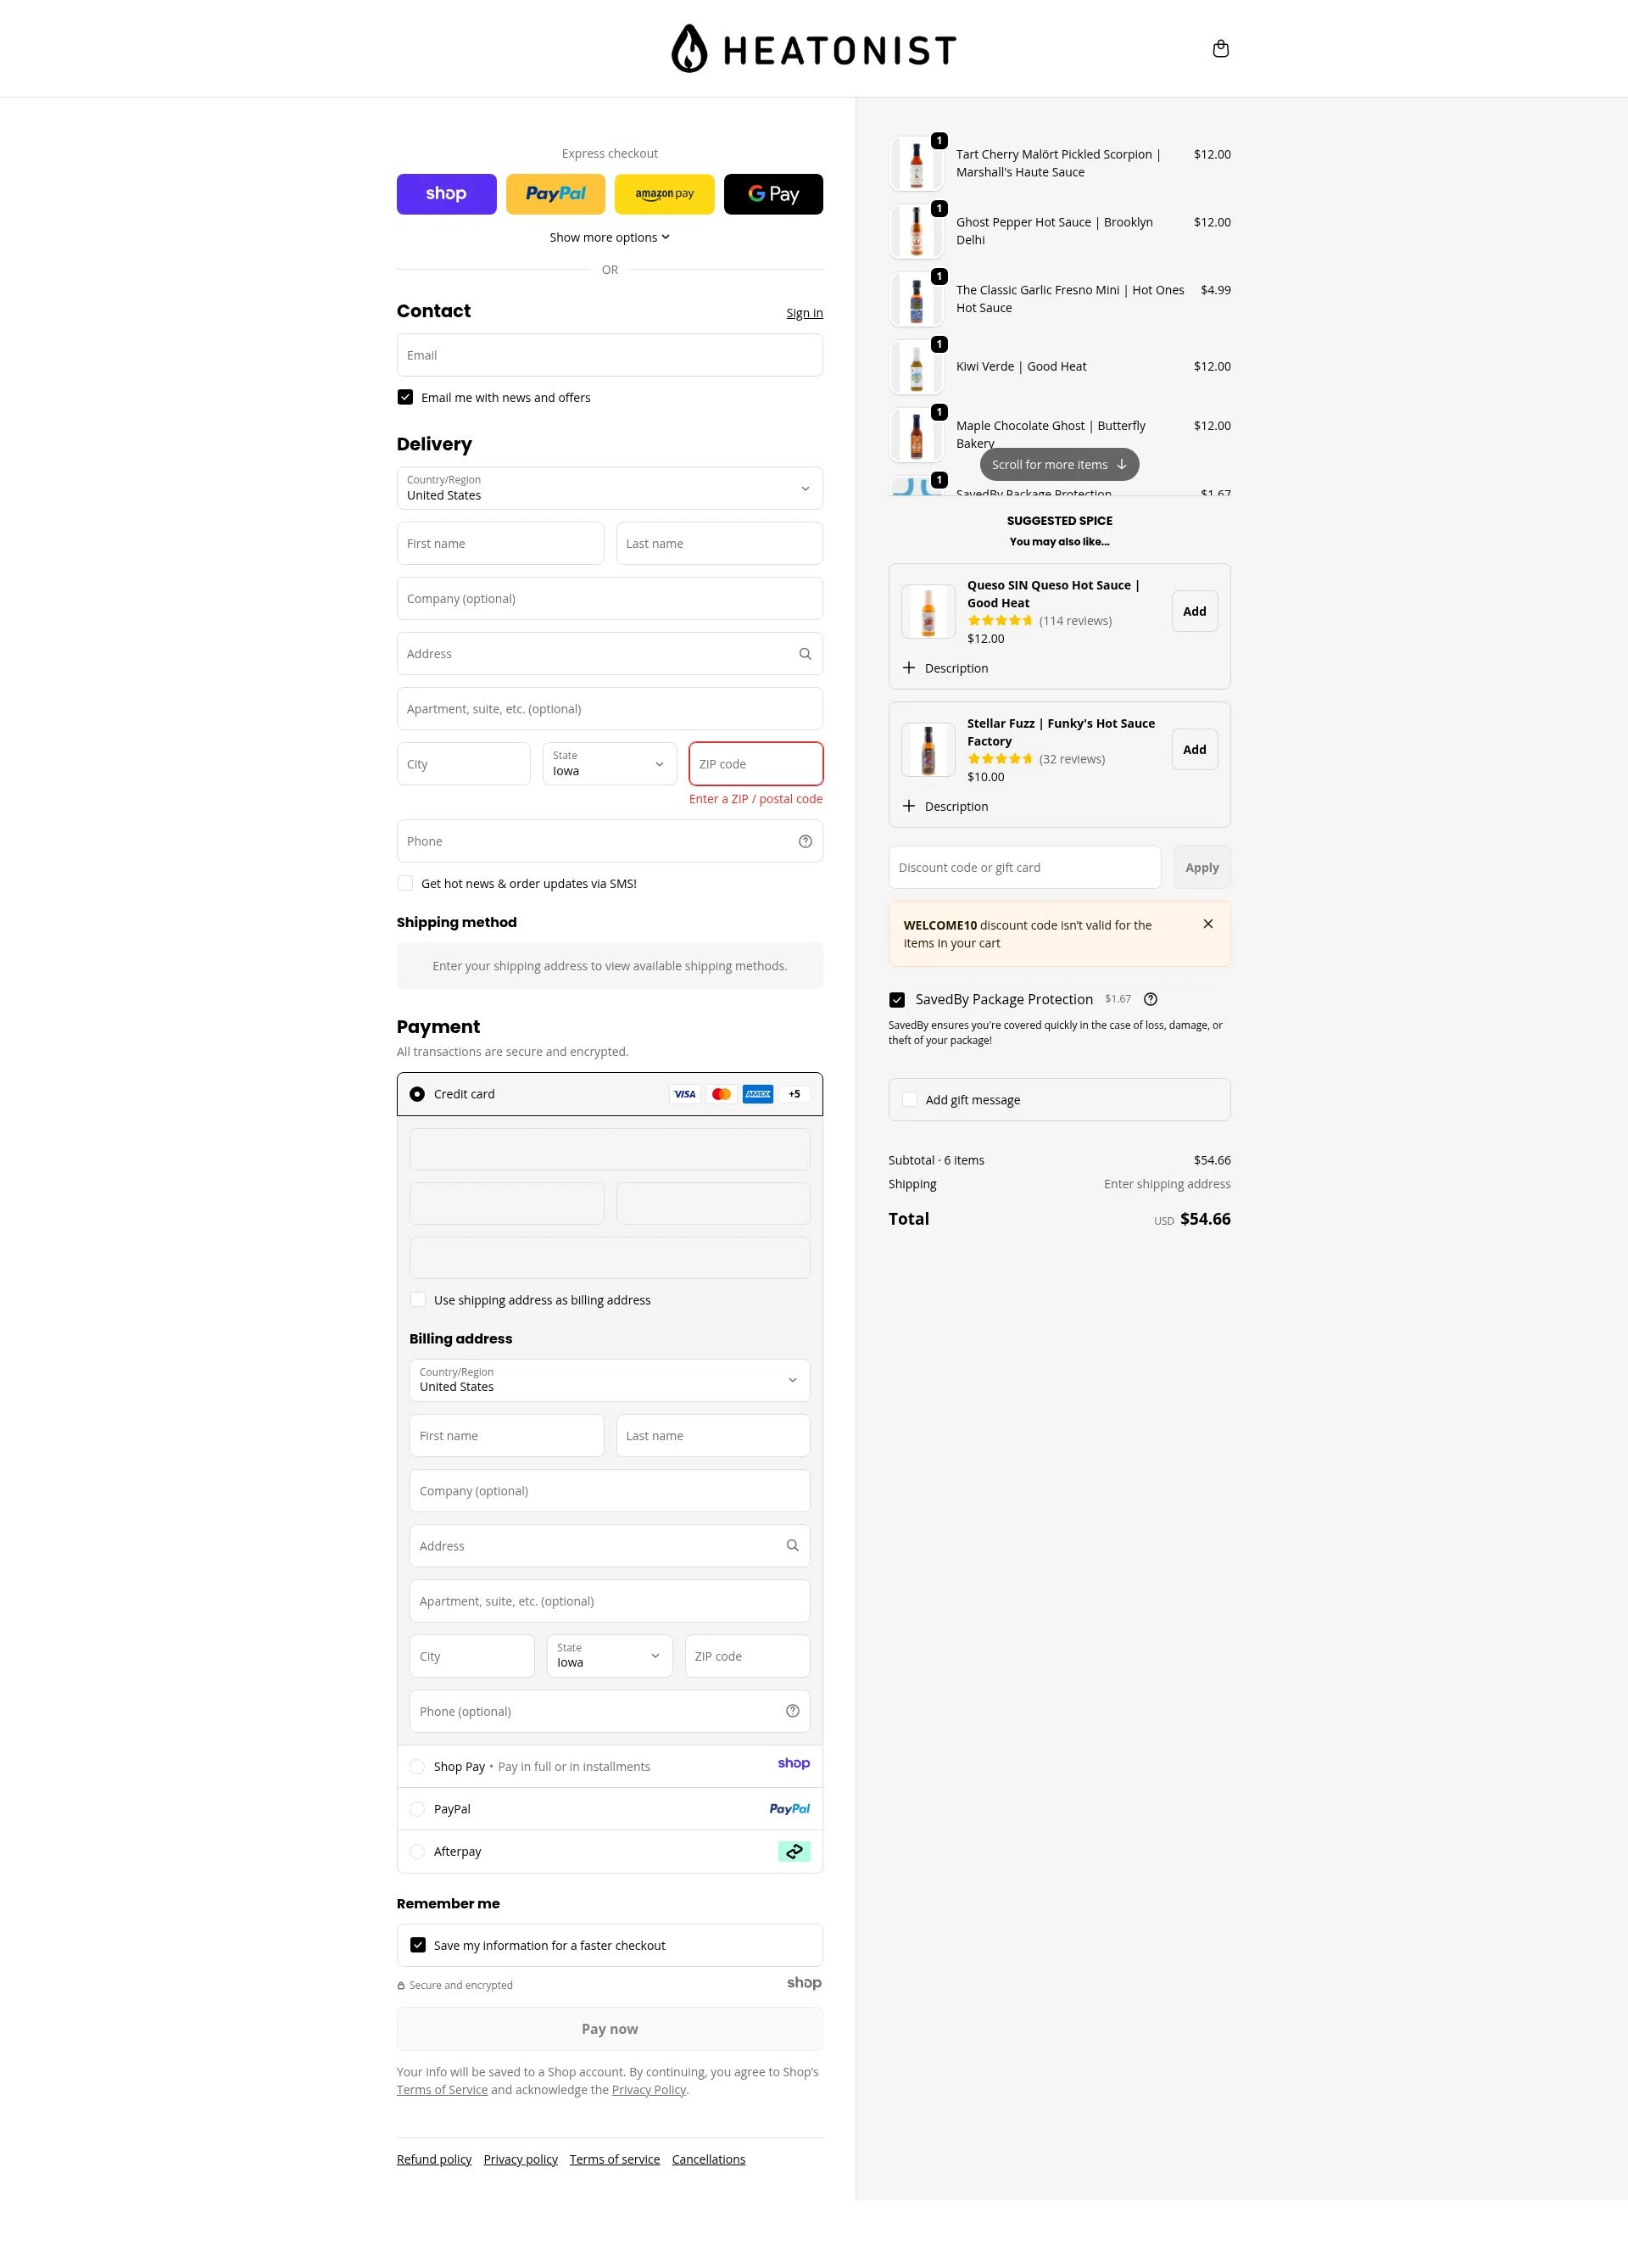Add Stellar Fuzz hot sauce to order
1628x2268 pixels.
(1194, 750)
